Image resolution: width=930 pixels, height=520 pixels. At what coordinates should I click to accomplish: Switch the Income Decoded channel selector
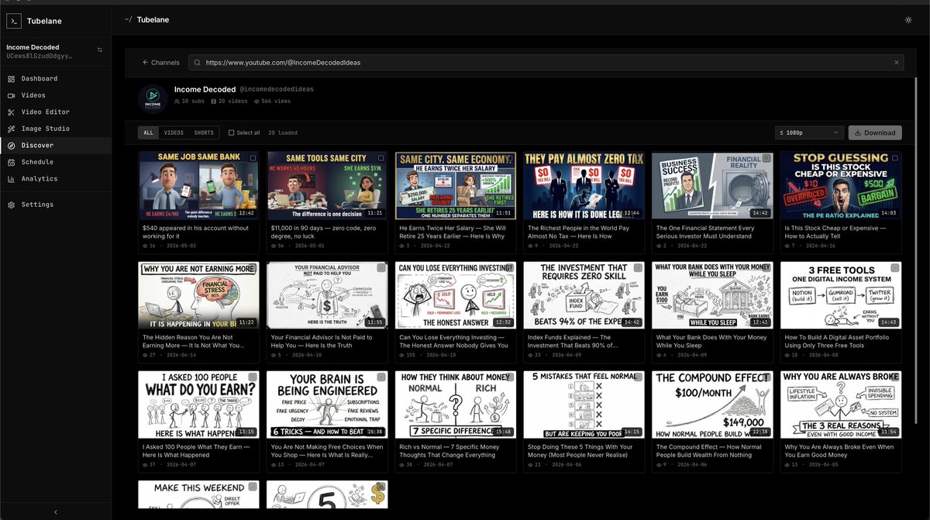(x=54, y=51)
